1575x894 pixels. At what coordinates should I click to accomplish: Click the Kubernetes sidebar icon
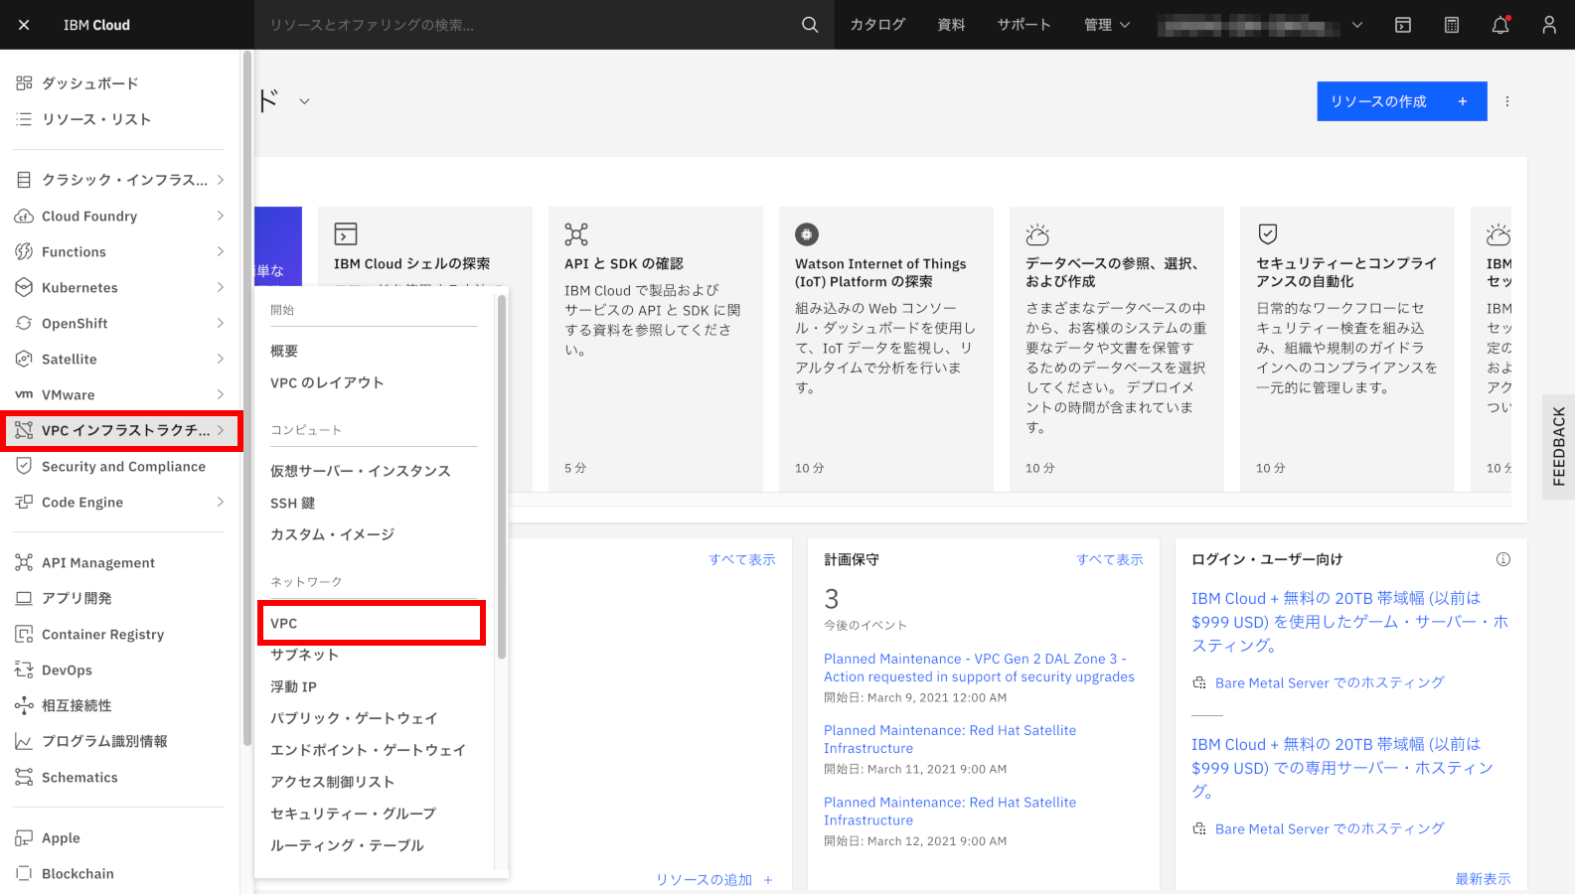point(24,287)
